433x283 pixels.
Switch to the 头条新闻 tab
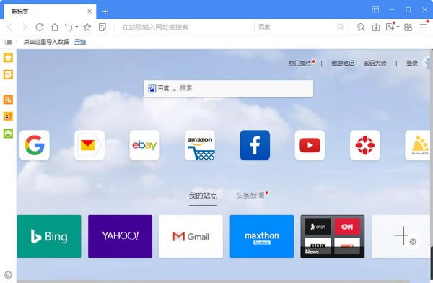click(x=250, y=196)
